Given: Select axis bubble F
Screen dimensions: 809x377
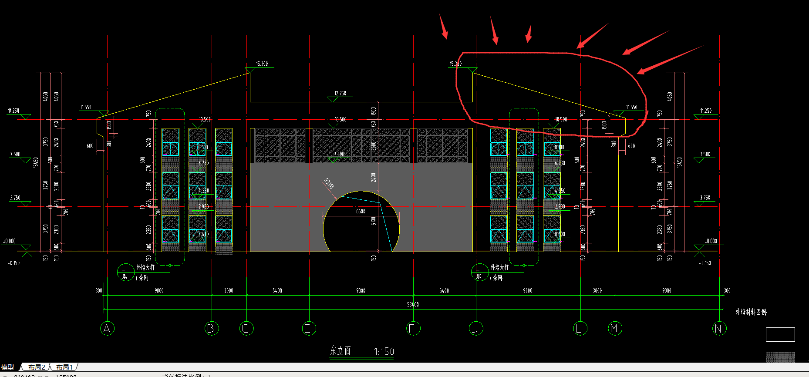Looking at the screenshot, I should 413,328.
